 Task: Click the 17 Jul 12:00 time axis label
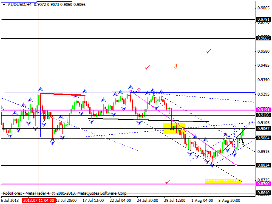point(93,201)
